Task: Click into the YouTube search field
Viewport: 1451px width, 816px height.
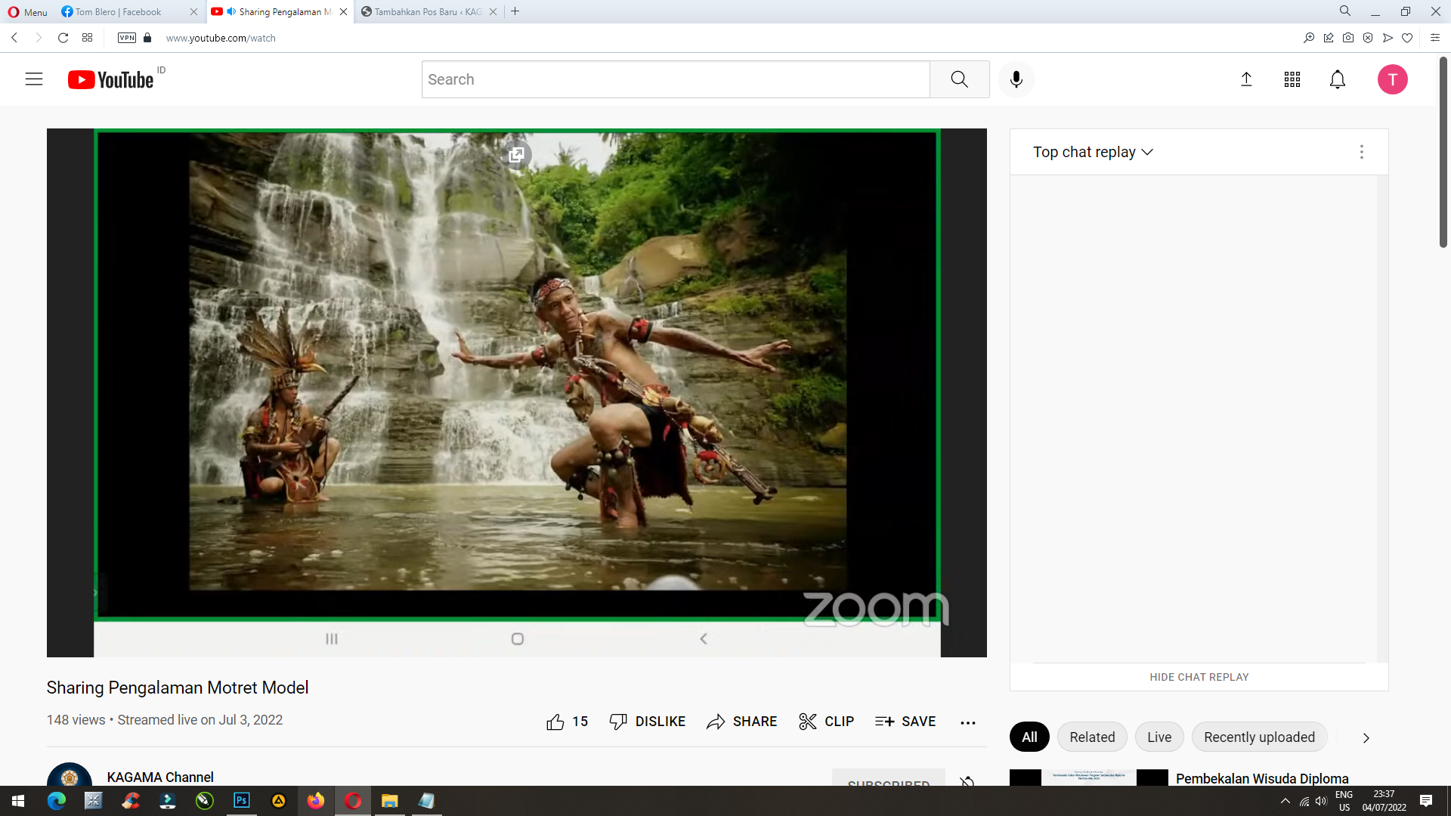Action: pos(675,79)
